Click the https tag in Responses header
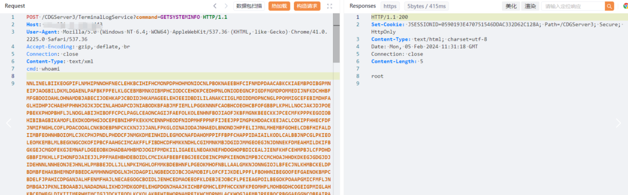628x195 pixels. tap(390, 6)
